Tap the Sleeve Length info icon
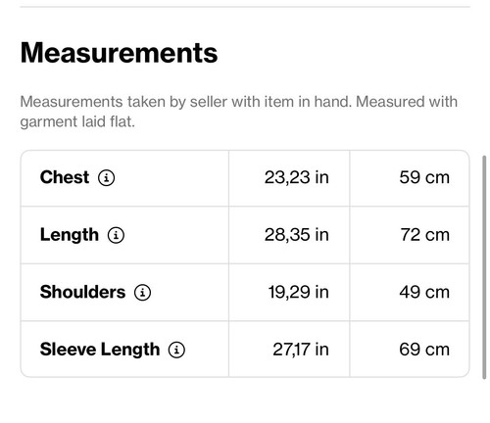The image size is (490, 423). tap(176, 350)
